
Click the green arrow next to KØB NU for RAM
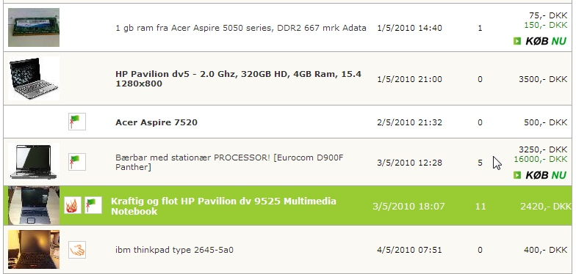(x=517, y=41)
